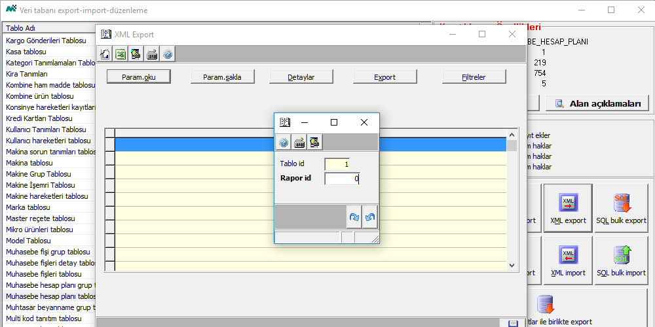Viewport: 655px width, 327px height.
Task: Click the keyboard icon in XML Export toolbar
Action: click(152, 54)
